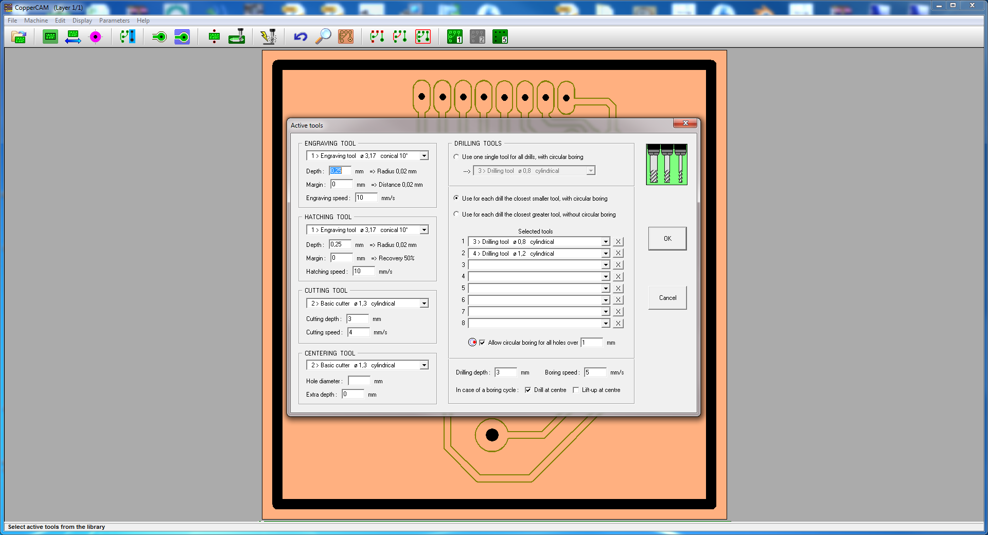Open the File menu
The height and width of the screenshot is (535, 988).
[x=12, y=21]
